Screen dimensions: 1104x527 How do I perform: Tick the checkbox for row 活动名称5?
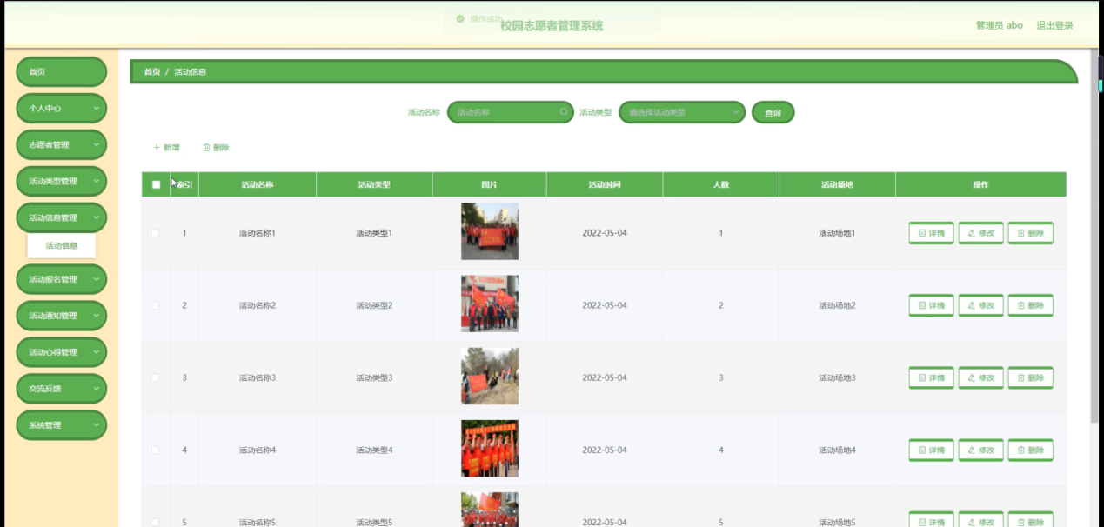coord(156,522)
